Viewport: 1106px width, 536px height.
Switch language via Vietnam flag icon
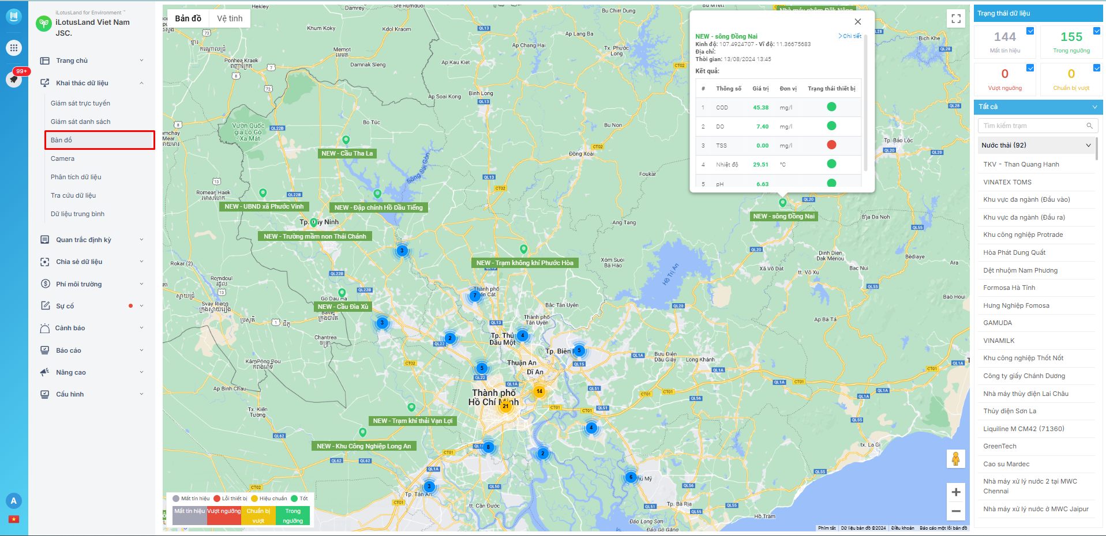(x=14, y=519)
